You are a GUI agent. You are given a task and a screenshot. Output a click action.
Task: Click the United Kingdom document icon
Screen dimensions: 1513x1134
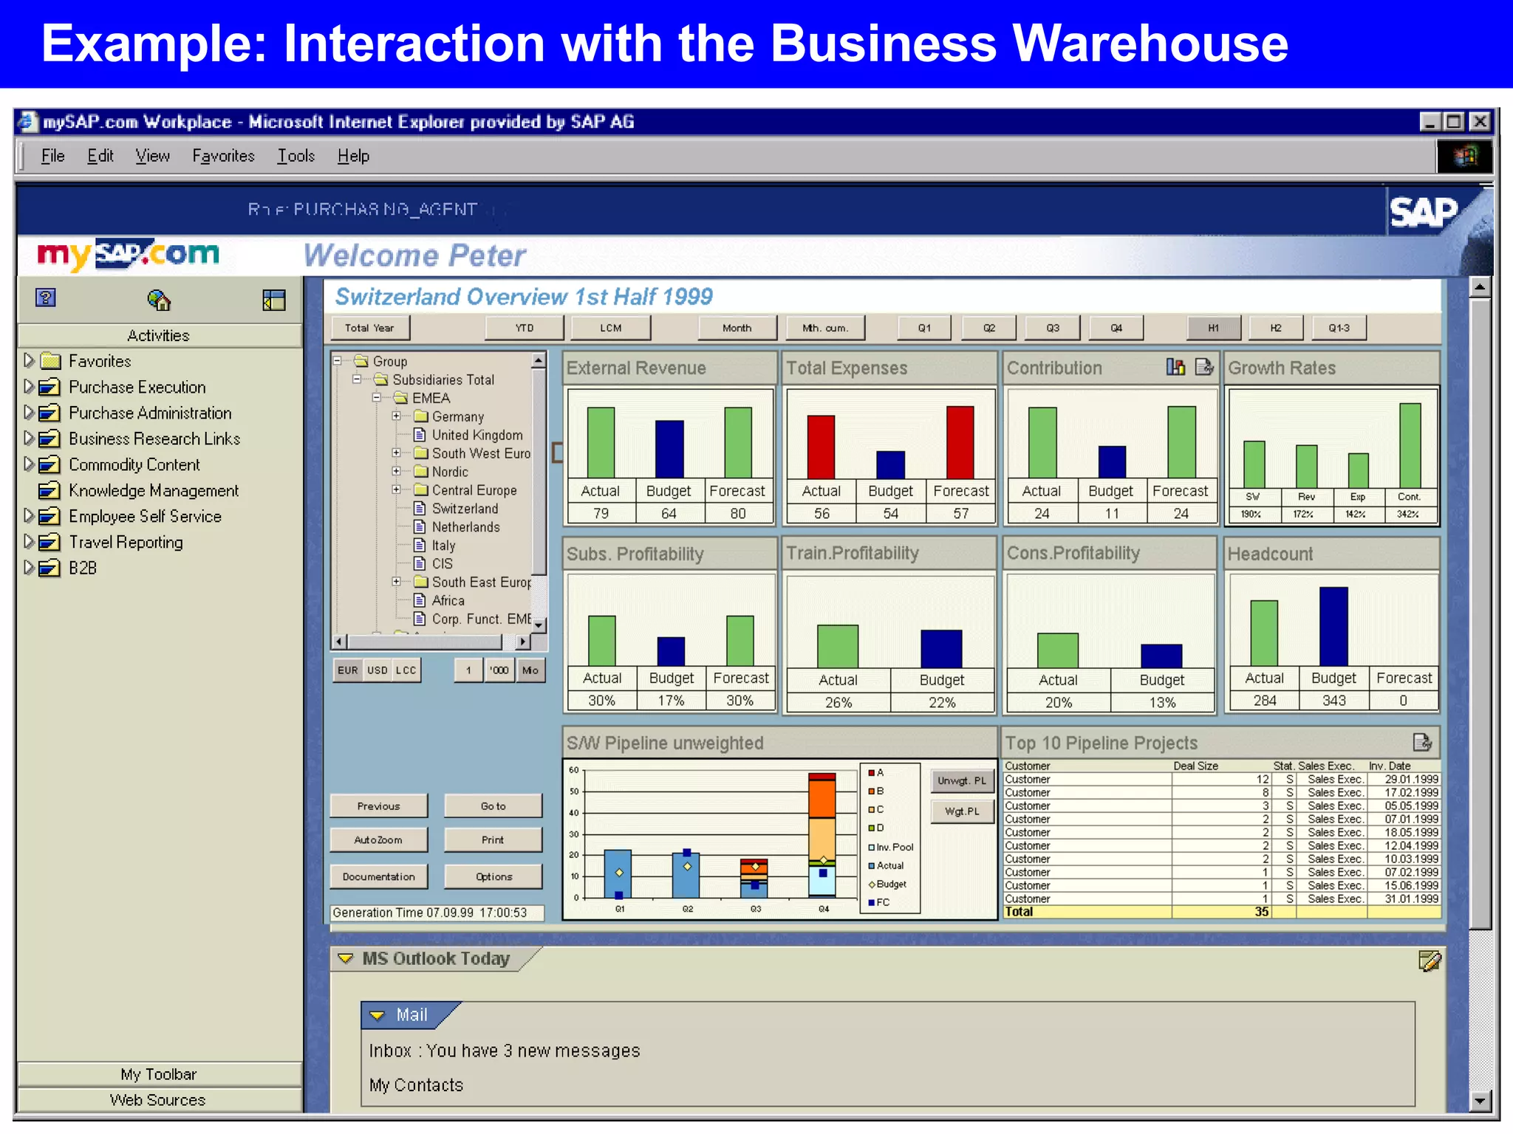[420, 435]
